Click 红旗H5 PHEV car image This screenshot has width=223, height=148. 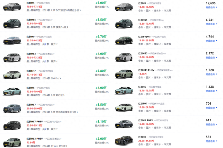[x=124, y=124]
